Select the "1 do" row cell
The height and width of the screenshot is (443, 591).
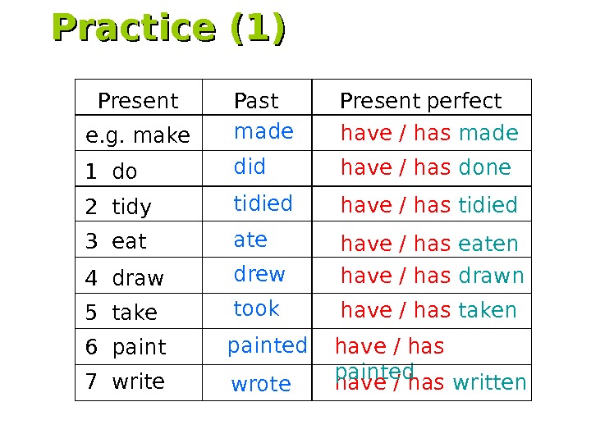[x=112, y=172]
